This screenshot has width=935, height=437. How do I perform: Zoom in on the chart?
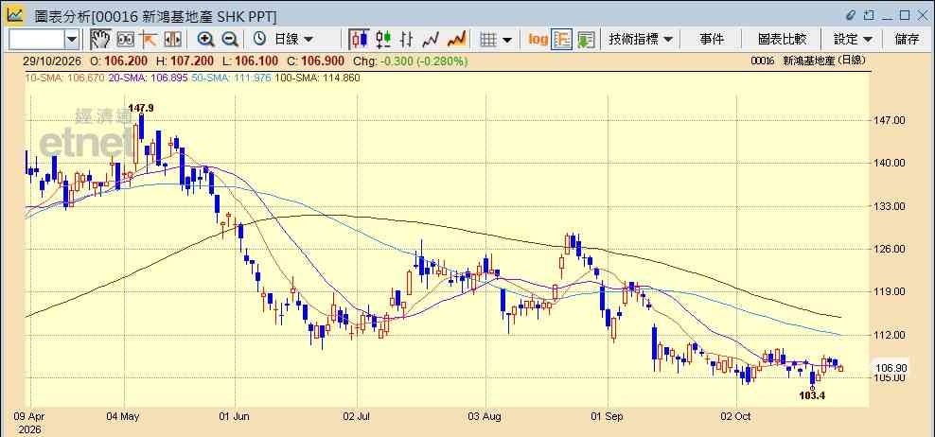[x=205, y=40]
